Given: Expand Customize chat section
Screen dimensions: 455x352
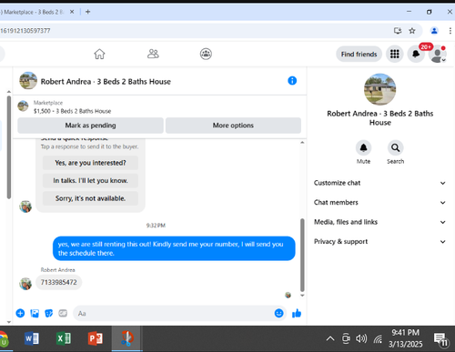Looking at the screenshot, I should point(379,183).
